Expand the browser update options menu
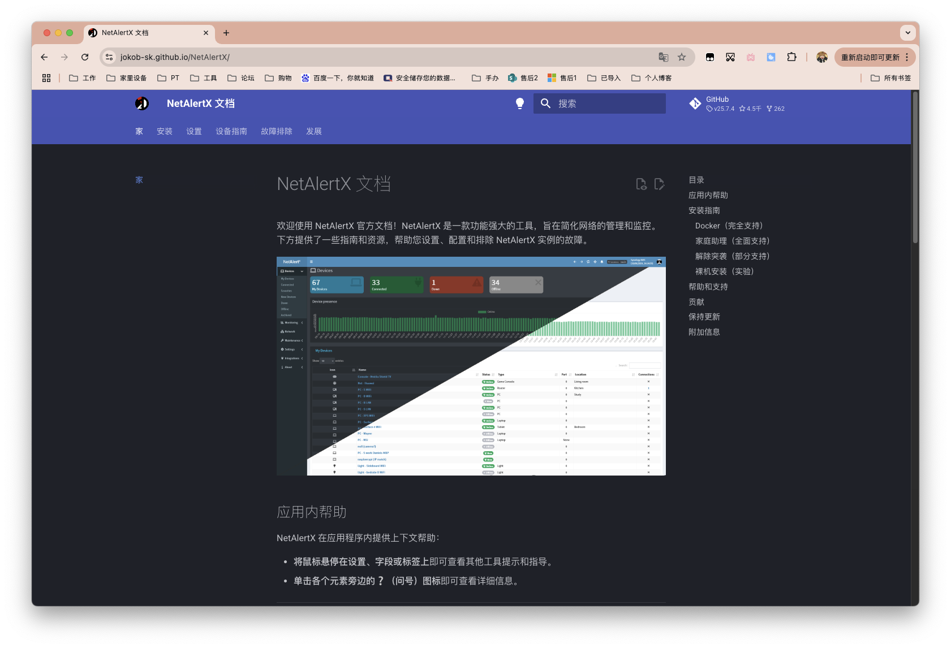This screenshot has height=648, width=951. [906, 57]
